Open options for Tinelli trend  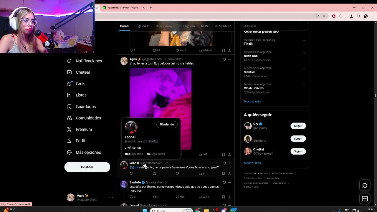(304, 41)
